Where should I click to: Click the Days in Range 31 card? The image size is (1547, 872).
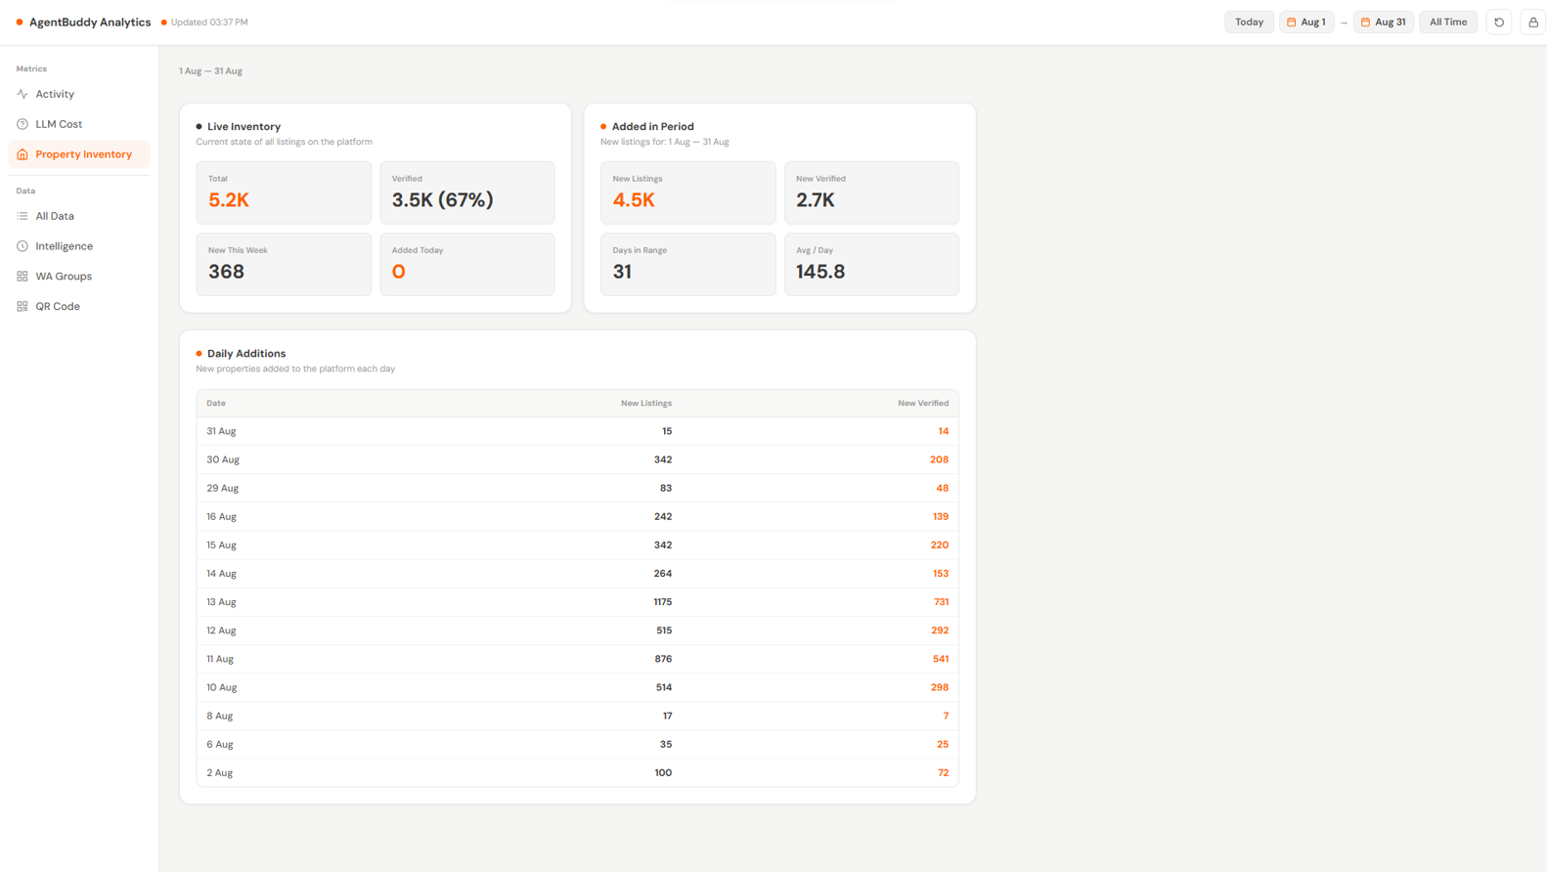click(688, 264)
